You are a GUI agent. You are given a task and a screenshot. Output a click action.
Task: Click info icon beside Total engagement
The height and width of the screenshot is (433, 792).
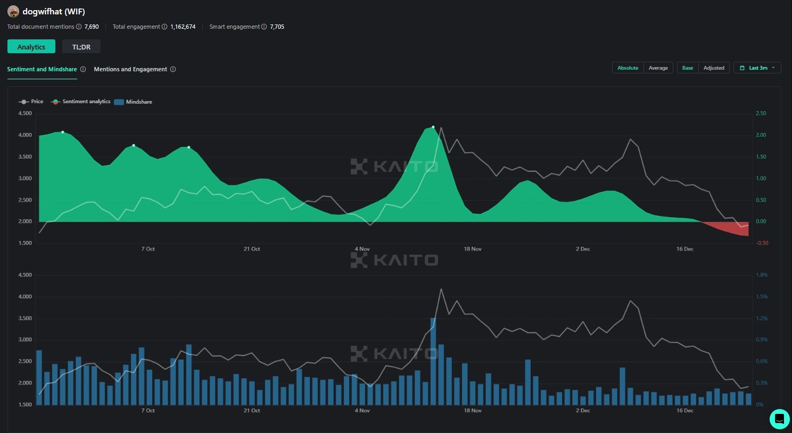tap(164, 27)
